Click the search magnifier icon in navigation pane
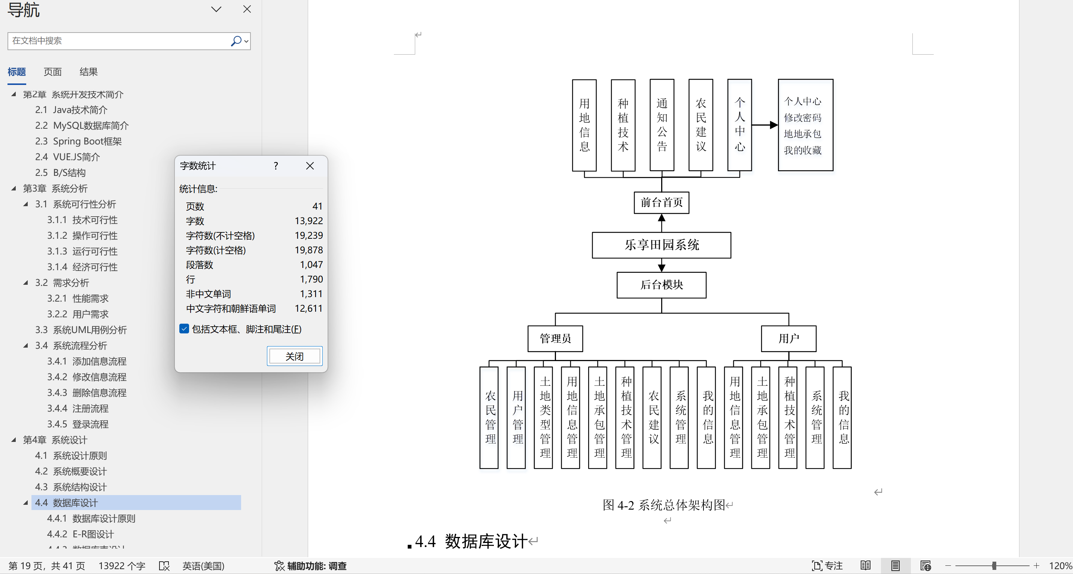Image resolution: width=1073 pixels, height=574 pixels. point(236,41)
